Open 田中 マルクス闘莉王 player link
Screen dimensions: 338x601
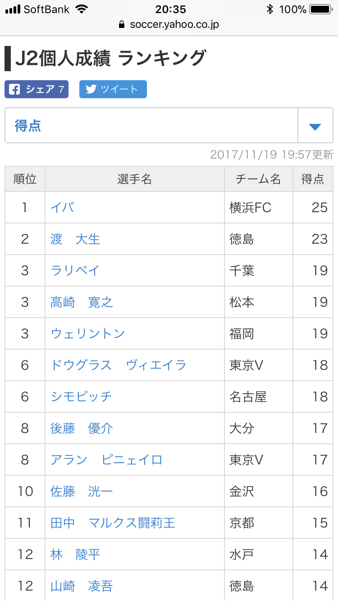click(x=113, y=523)
